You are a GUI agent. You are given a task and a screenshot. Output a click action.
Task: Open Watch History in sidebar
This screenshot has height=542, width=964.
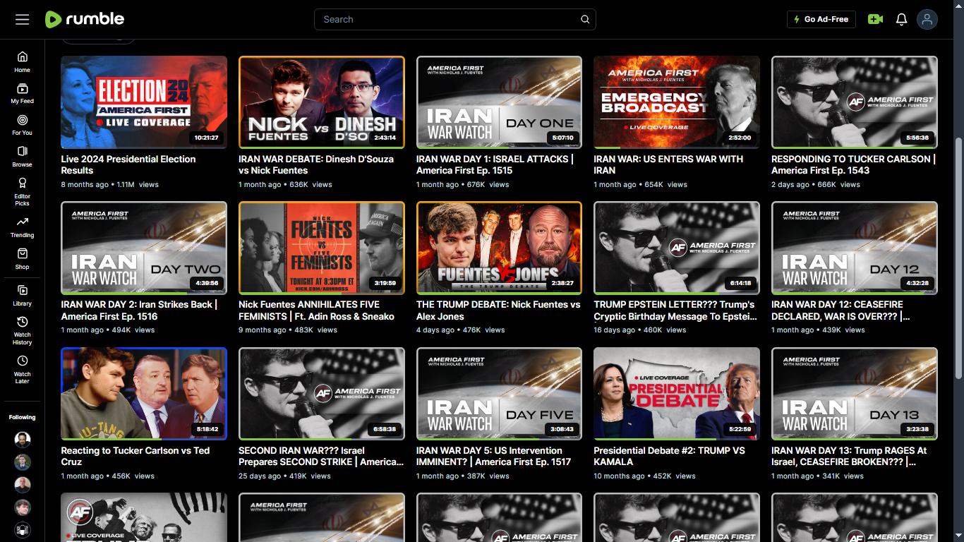[x=22, y=331]
